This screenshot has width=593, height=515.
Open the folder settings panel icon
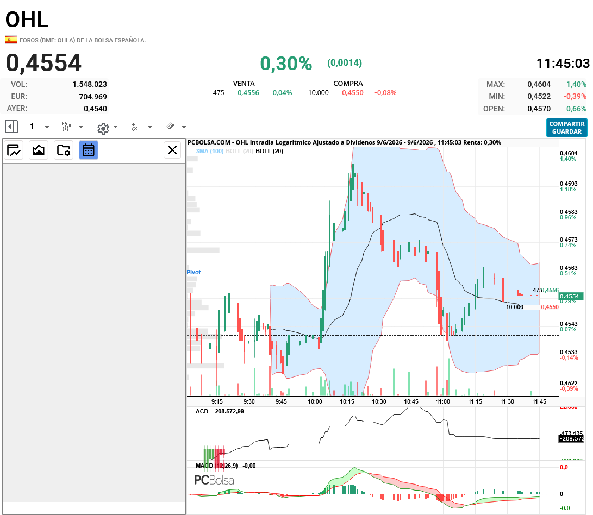point(64,150)
